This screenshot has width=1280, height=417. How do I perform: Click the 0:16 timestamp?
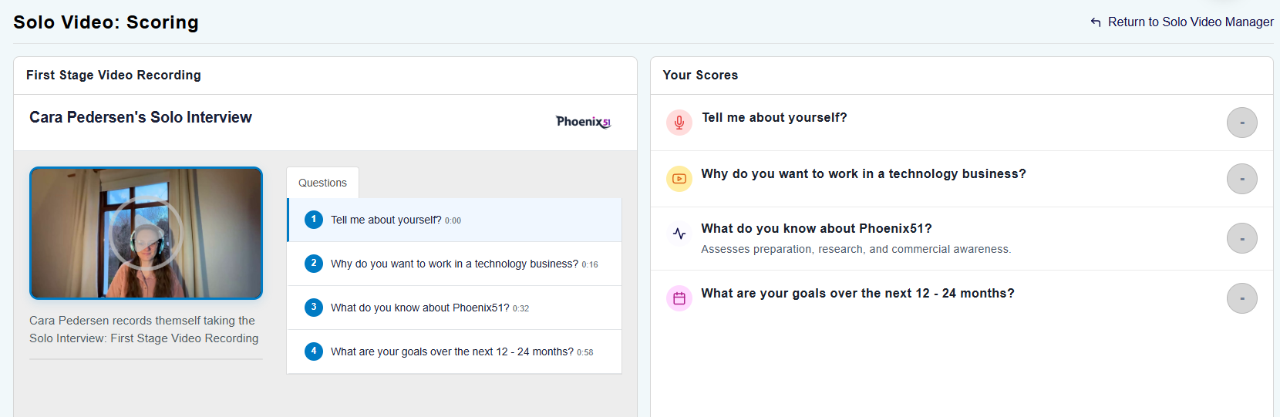click(590, 264)
